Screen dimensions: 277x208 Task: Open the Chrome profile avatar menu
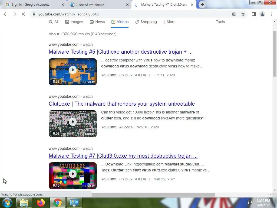pyautogui.click(x=262, y=14)
